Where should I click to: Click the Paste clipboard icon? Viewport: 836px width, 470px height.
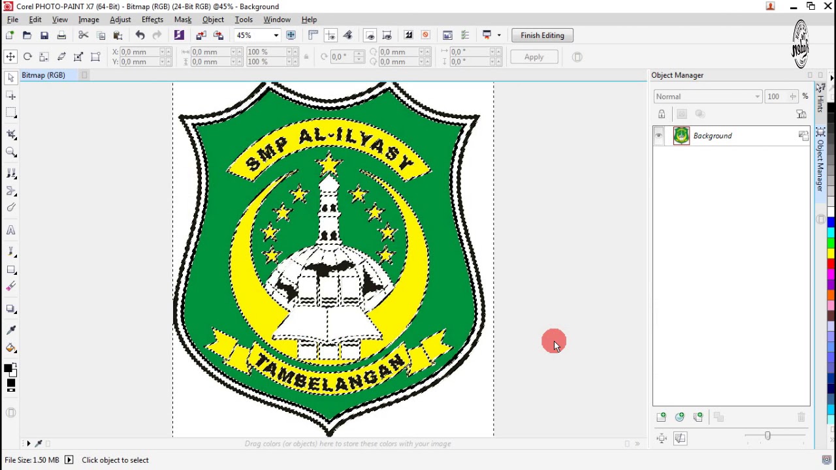coord(118,35)
